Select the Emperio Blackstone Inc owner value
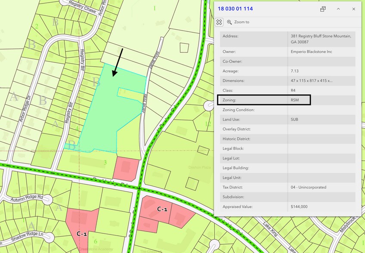This screenshot has width=365, height=253. [x=311, y=52]
